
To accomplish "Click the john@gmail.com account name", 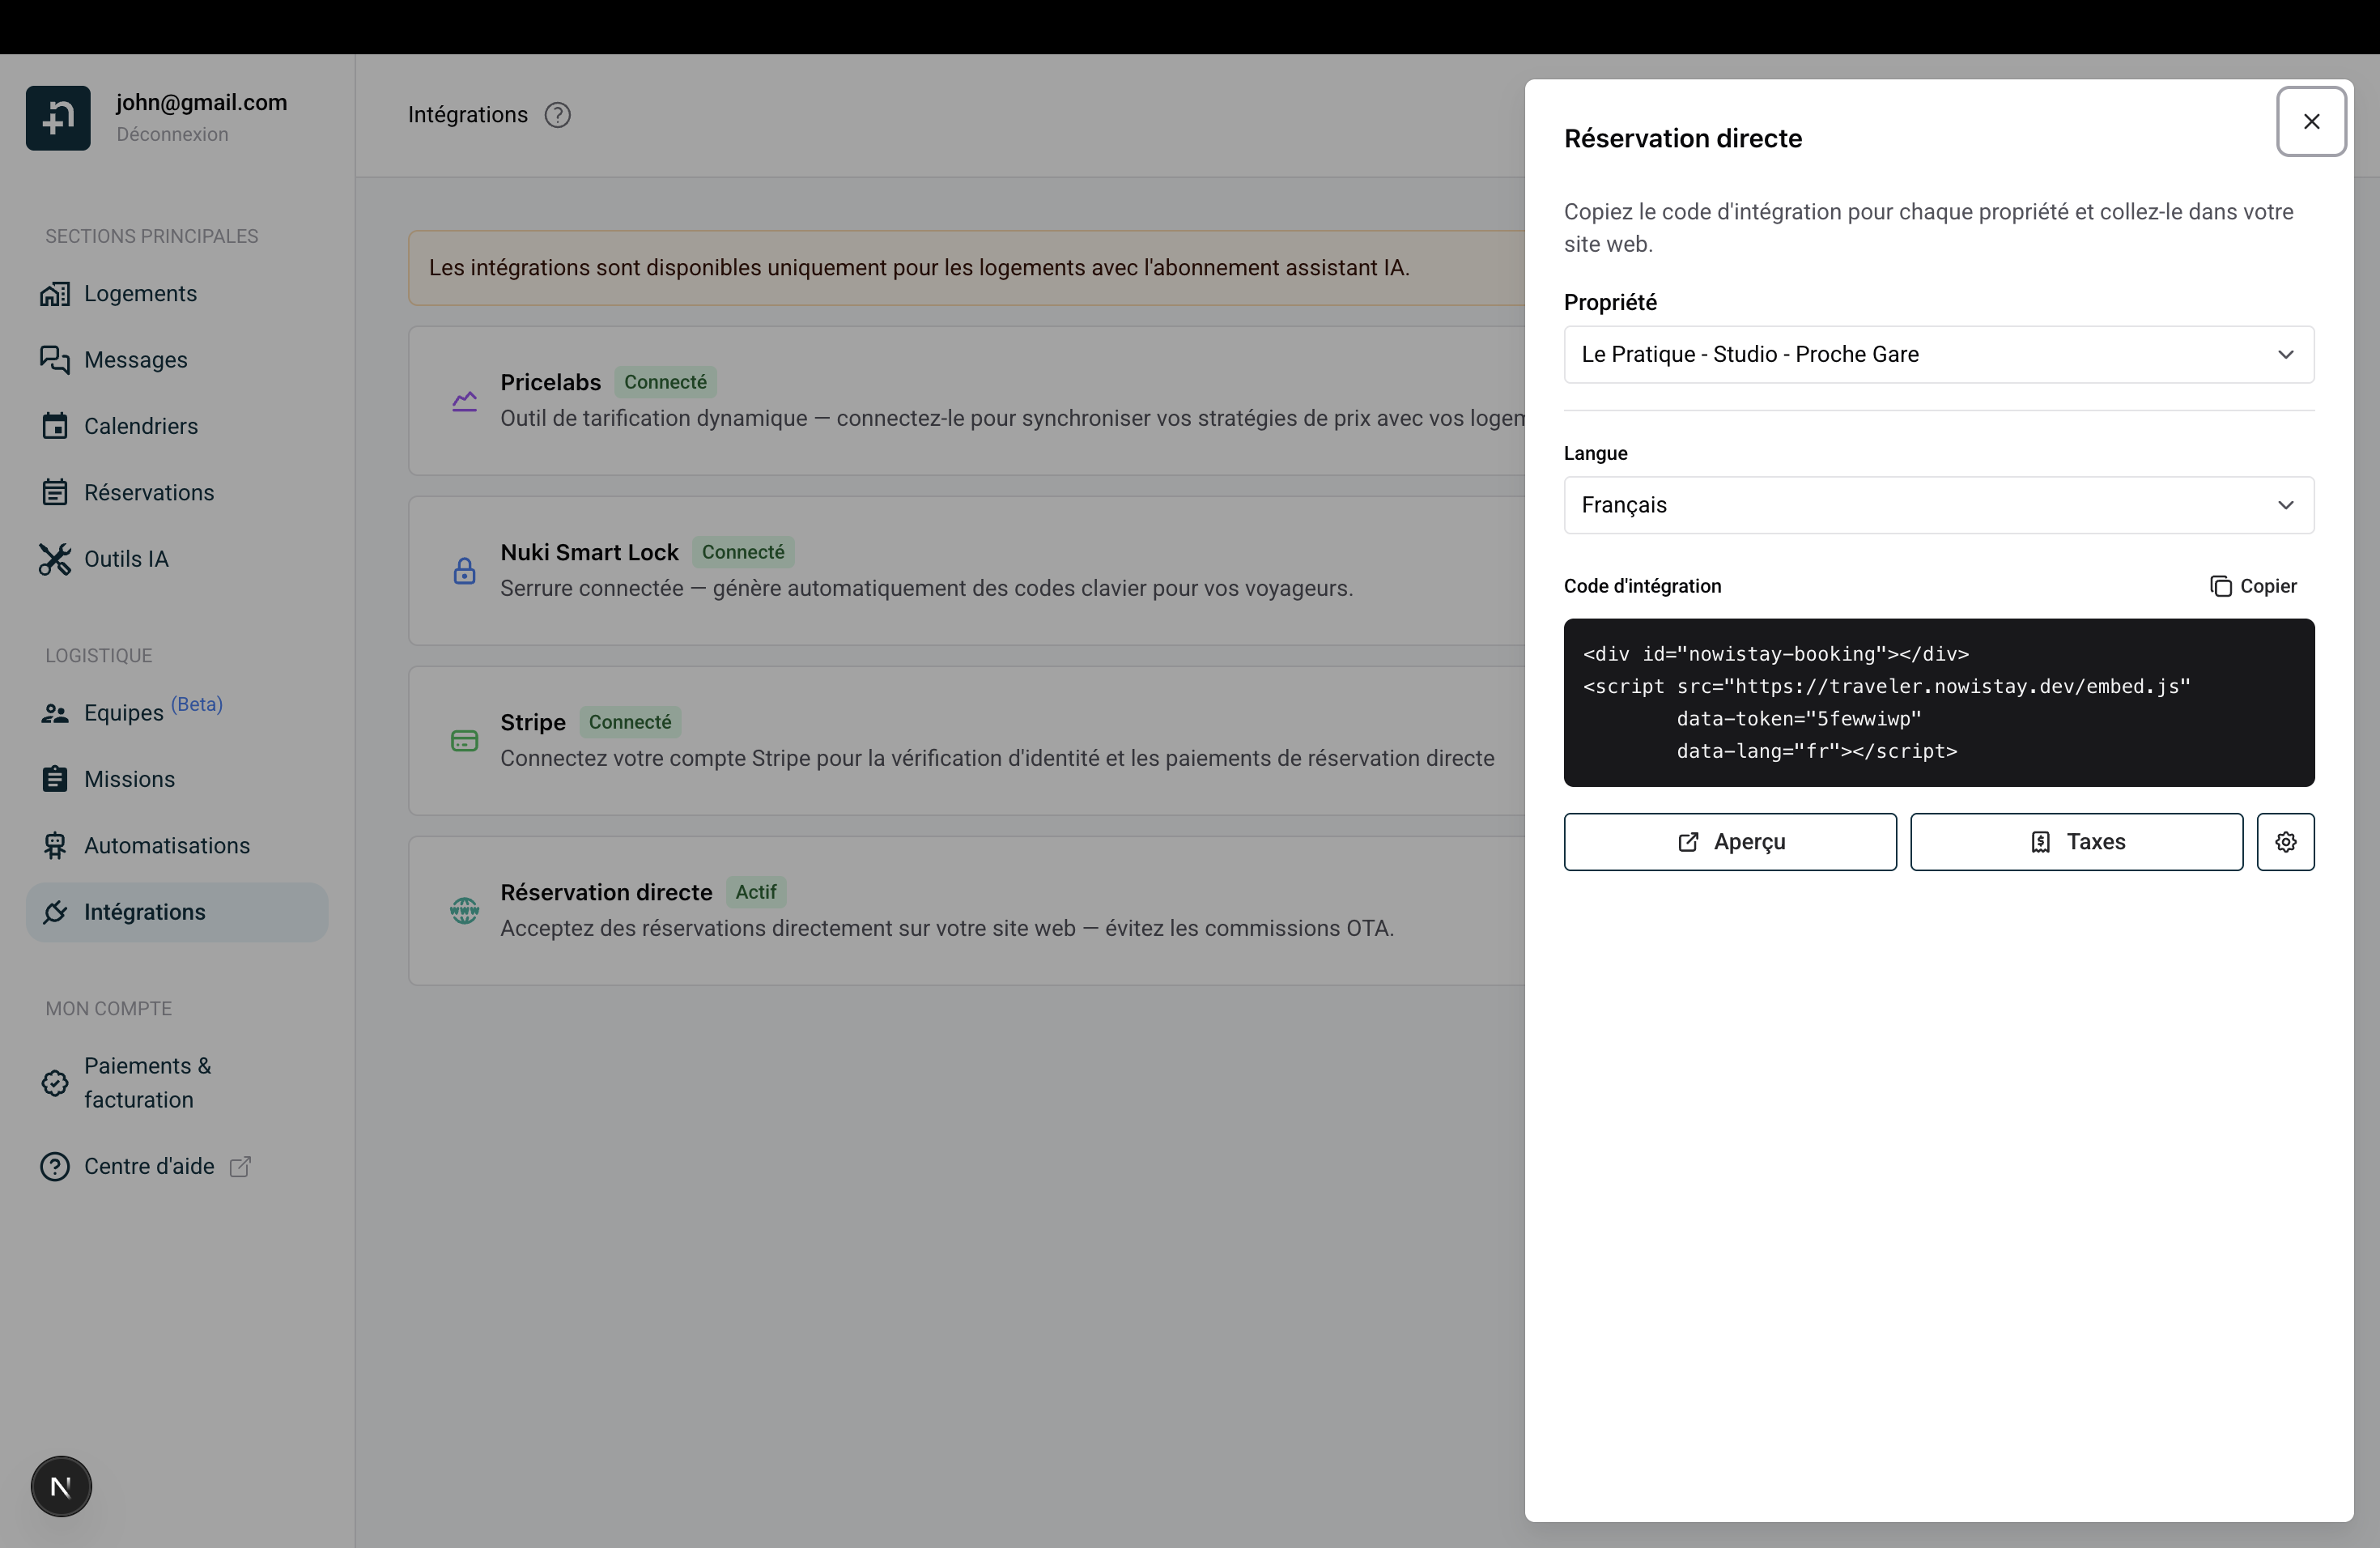I will tap(201, 102).
